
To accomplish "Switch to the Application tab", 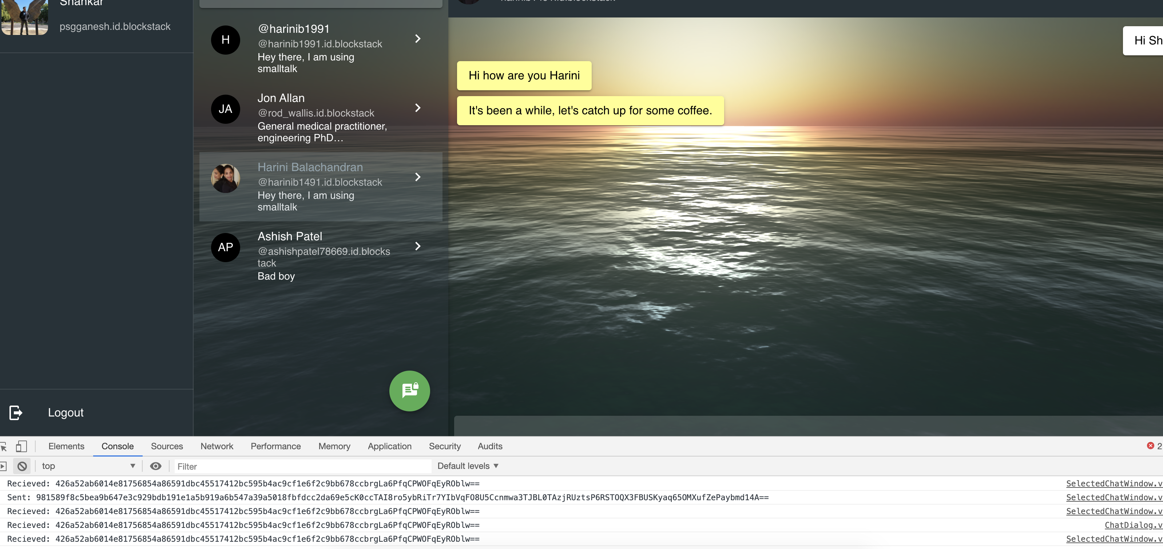I will pos(389,446).
